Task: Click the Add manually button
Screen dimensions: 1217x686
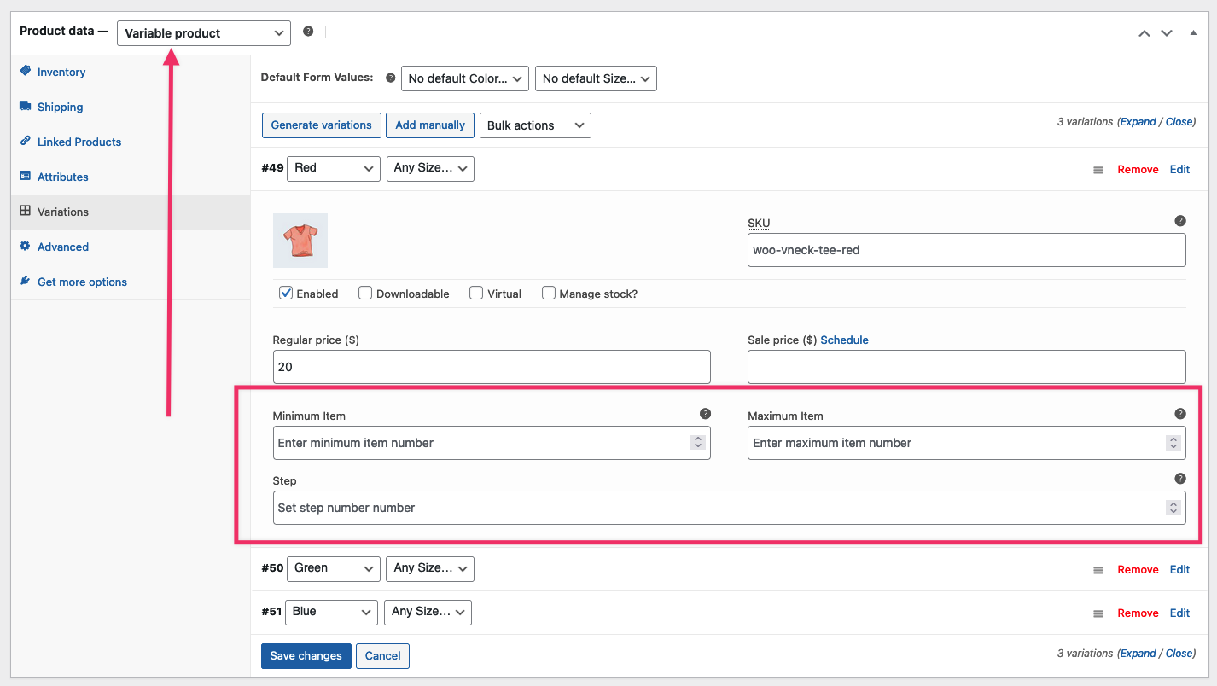Action: pyautogui.click(x=430, y=125)
